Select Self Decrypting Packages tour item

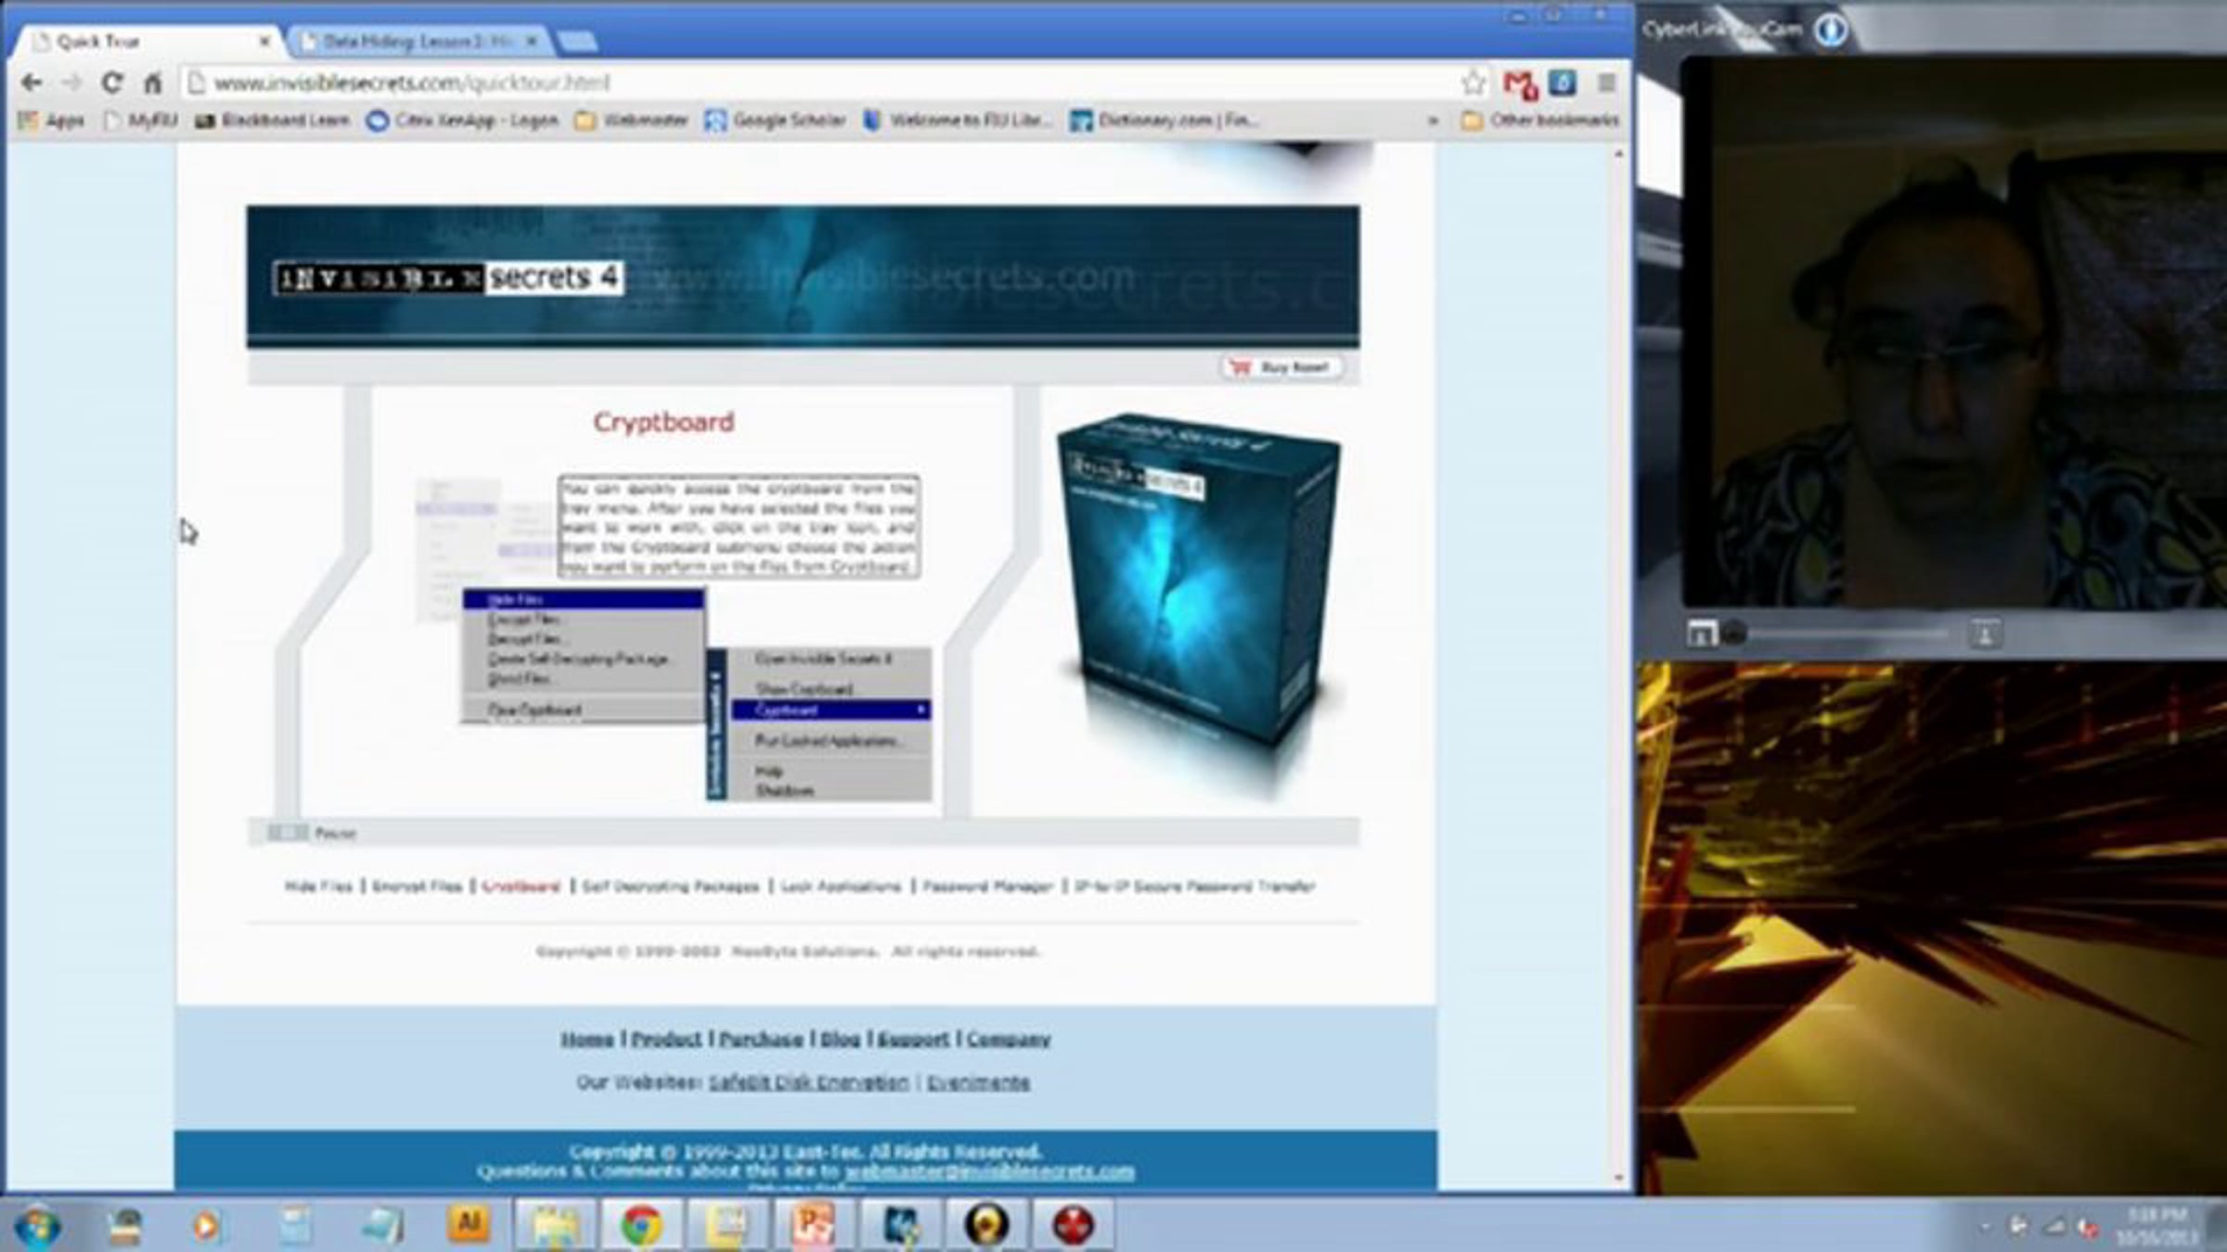click(x=670, y=887)
